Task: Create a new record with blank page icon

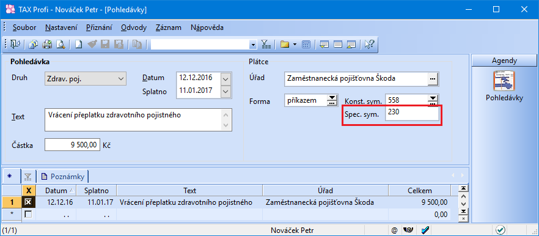Action: click(x=78, y=45)
